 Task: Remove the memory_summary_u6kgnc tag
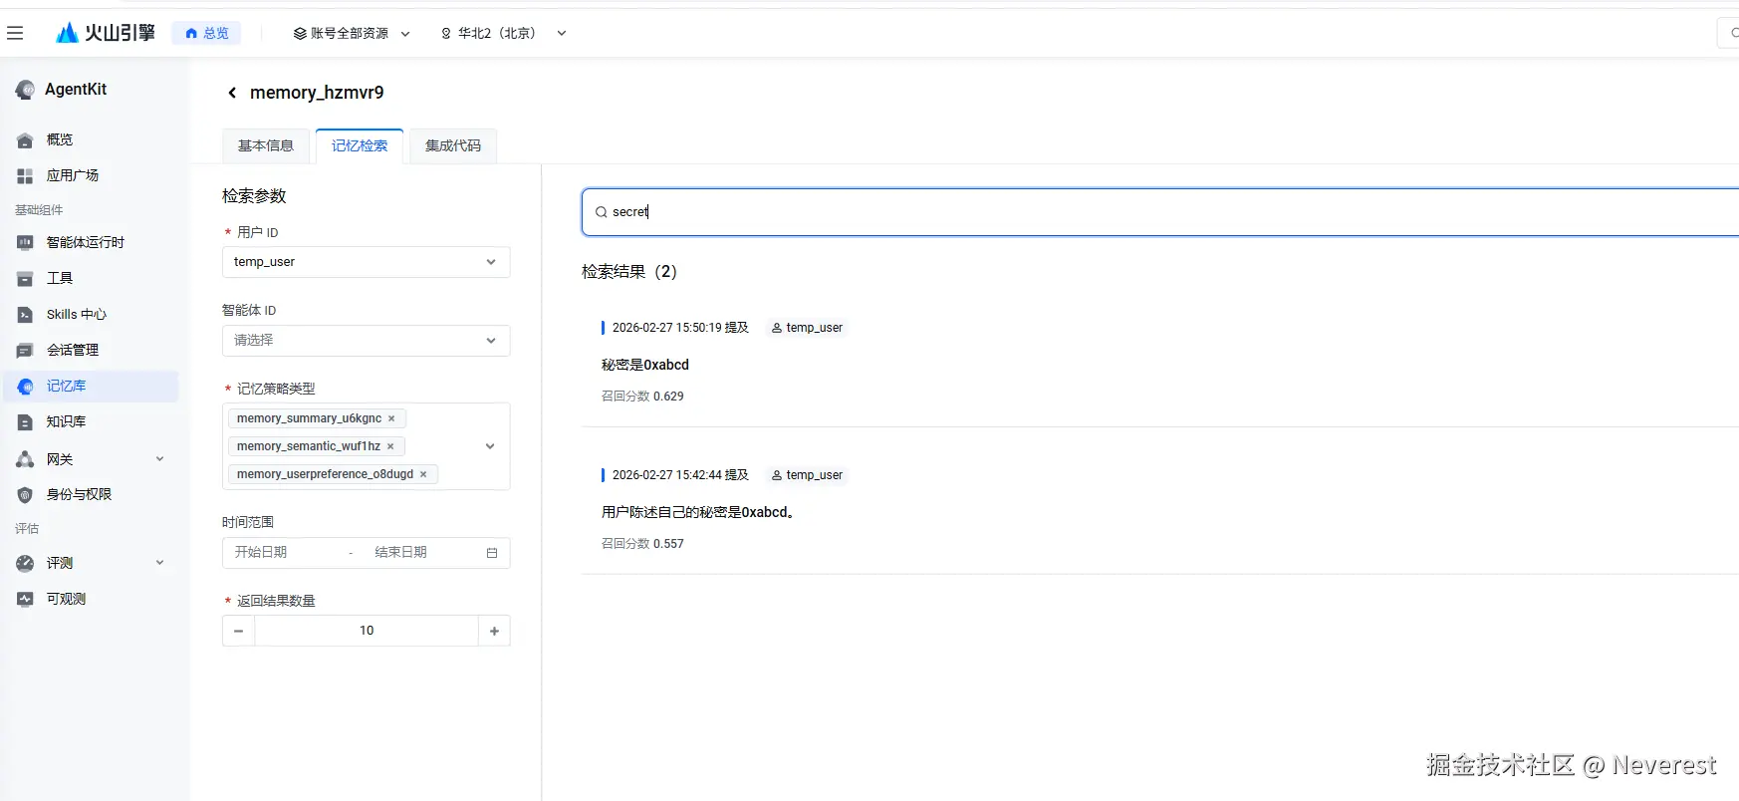point(391,418)
